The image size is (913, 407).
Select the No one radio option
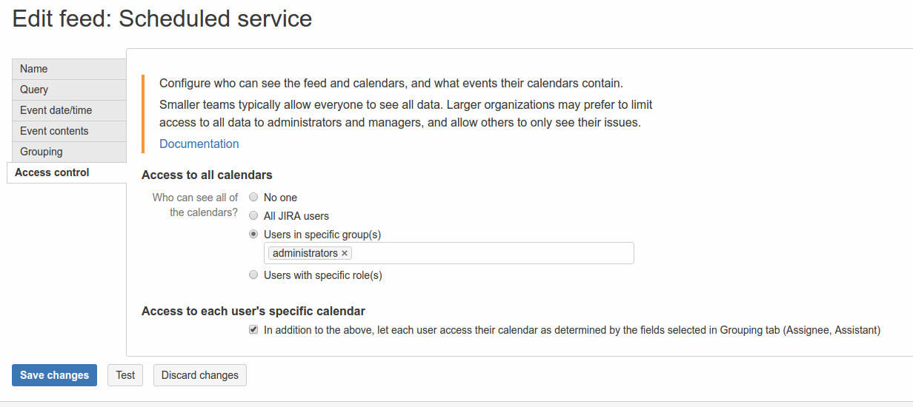pyautogui.click(x=253, y=198)
